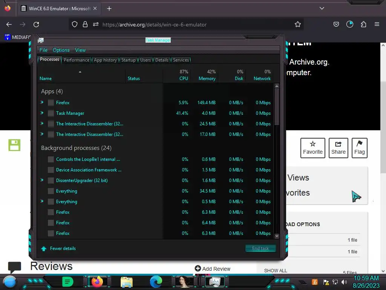Click process list scrollbar down arrow
Screen dimensions: 386x290
click(x=277, y=236)
